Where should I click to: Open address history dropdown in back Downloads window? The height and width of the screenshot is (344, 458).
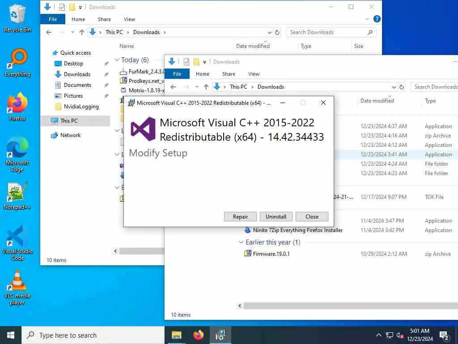pyautogui.click(x=269, y=32)
